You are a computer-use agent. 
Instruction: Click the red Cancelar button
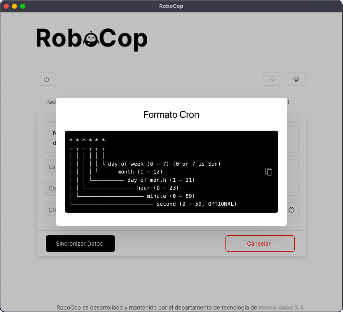pos(260,243)
